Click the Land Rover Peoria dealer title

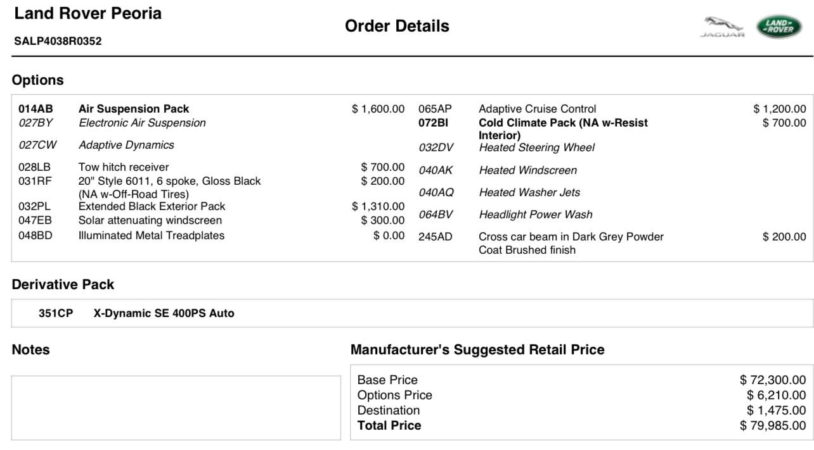click(x=87, y=13)
